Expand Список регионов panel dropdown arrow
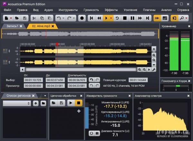193x141 pixels. click(45, 96)
